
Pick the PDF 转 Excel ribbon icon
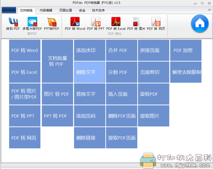point(116,23)
